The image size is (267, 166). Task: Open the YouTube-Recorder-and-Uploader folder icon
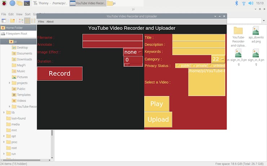(238, 37)
